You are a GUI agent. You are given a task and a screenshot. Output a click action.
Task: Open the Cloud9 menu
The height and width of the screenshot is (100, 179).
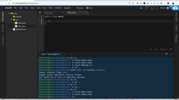pos(8,8)
